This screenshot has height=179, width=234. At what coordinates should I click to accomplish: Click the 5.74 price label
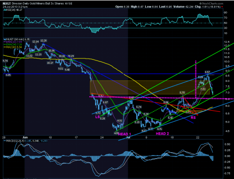tap(138, 107)
